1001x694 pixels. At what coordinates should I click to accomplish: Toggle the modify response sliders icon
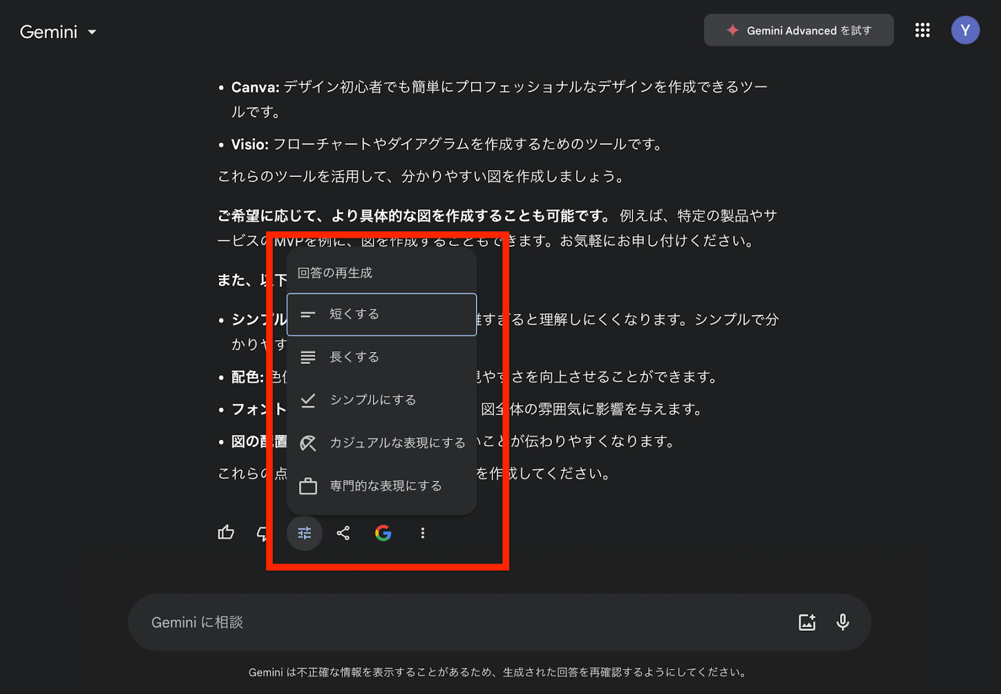tap(305, 533)
